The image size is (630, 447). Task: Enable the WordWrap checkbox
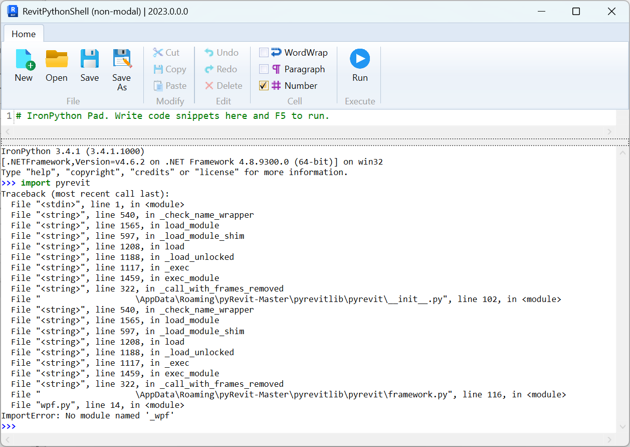pyautogui.click(x=264, y=53)
